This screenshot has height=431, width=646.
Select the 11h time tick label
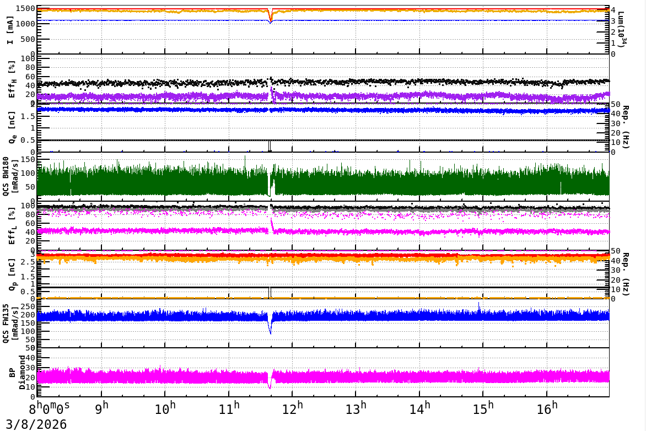coord(229,408)
